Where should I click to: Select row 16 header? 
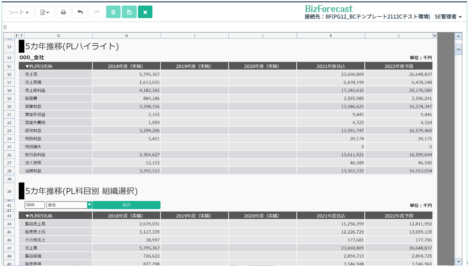(9, 75)
